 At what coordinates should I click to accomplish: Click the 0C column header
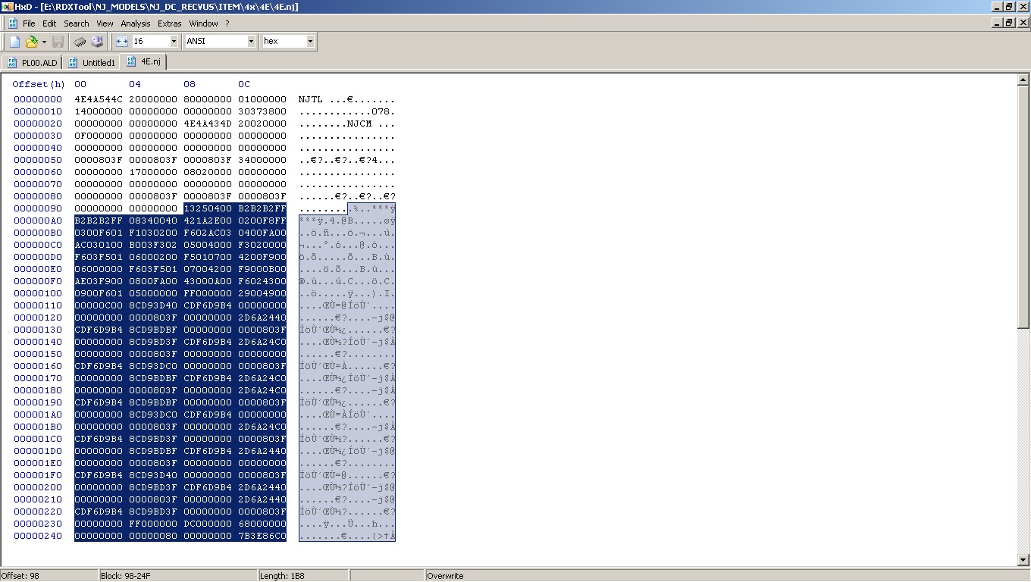(x=244, y=84)
